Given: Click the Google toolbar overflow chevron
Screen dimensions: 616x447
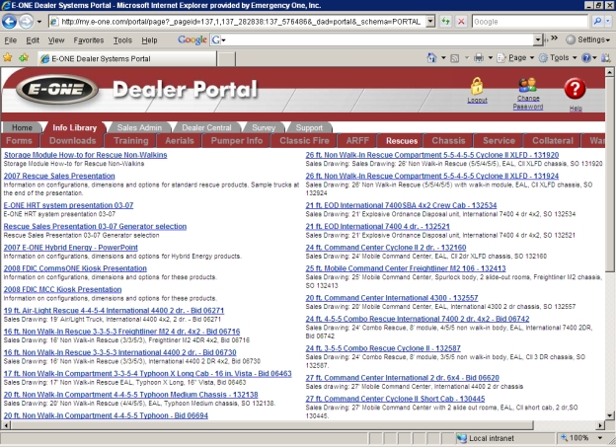Looking at the screenshot, I should pos(554,38).
